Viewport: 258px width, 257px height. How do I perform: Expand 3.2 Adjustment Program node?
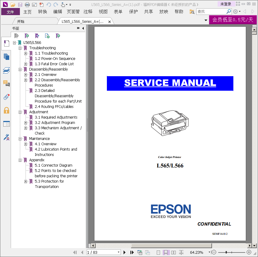[x=26, y=123]
